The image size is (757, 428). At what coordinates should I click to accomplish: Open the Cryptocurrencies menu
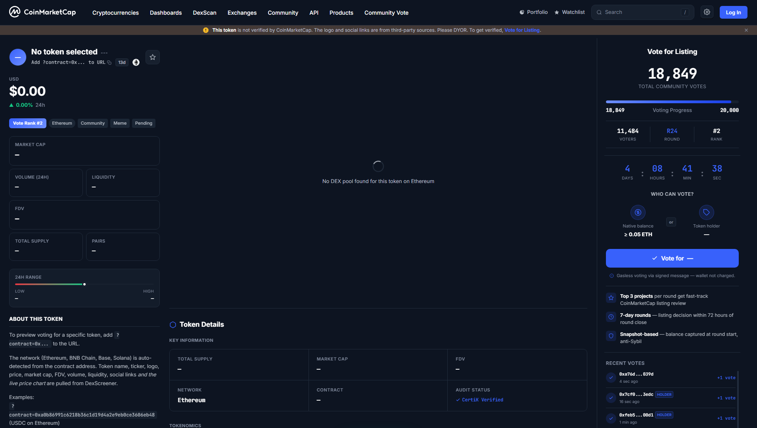(x=115, y=13)
